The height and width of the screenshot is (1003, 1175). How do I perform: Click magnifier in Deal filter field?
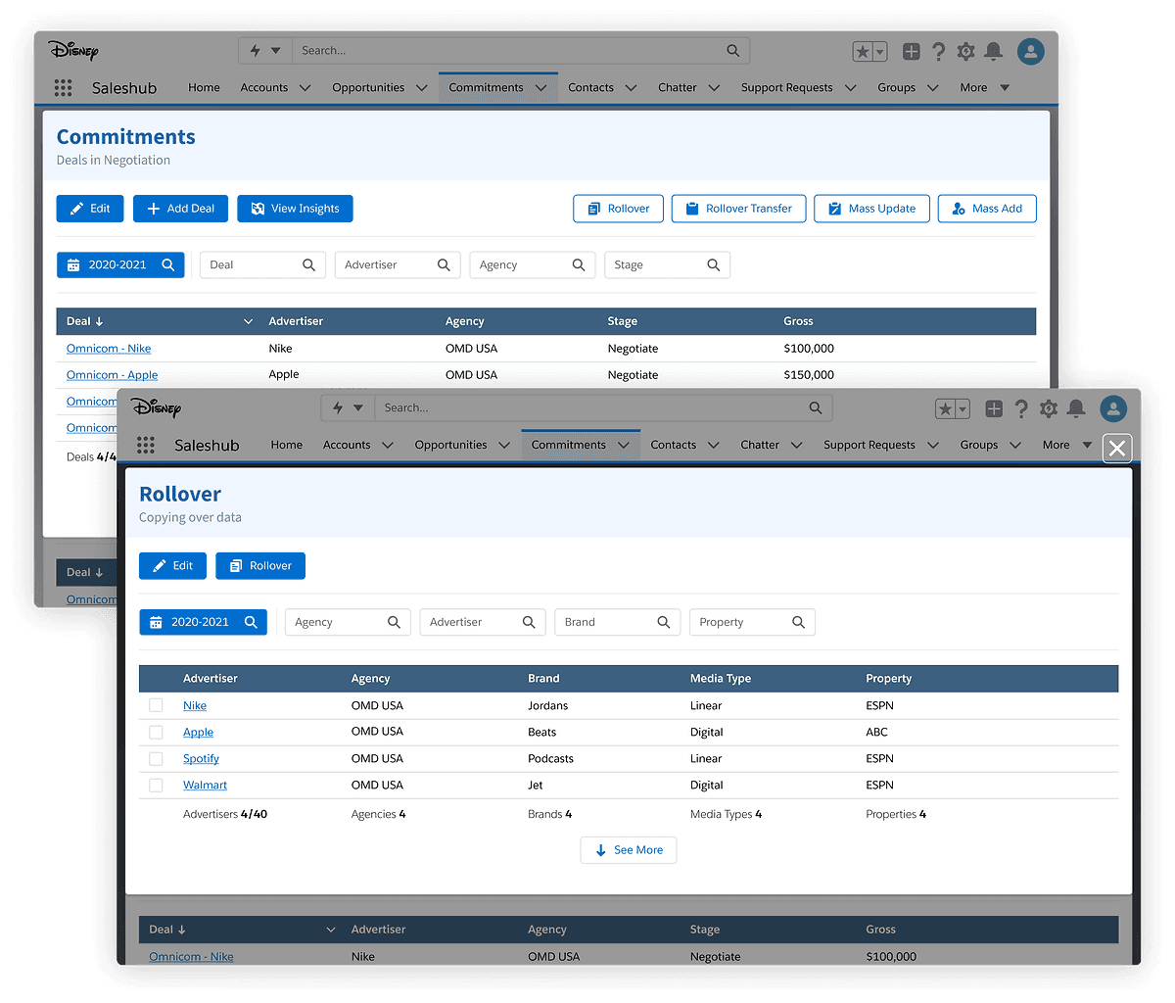coord(309,264)
